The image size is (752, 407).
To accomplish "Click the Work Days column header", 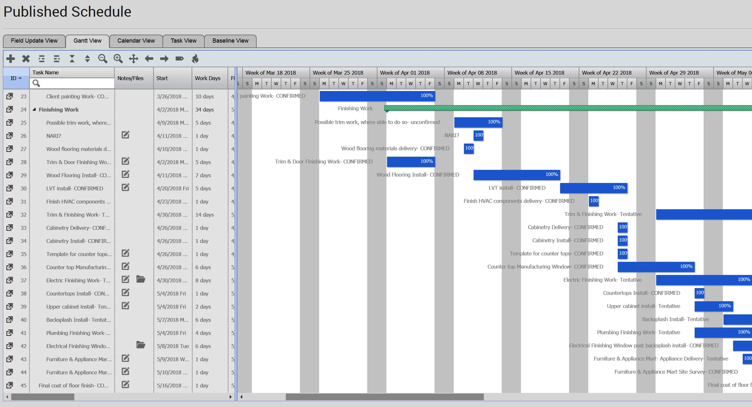I will click(x=210, y=78).
